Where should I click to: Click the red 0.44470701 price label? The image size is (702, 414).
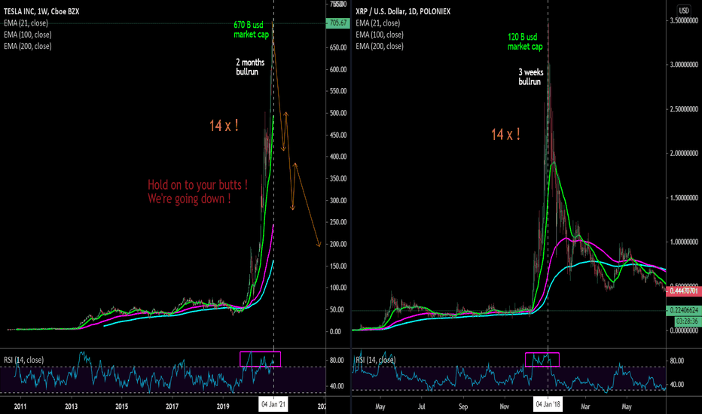pos(683,291)
